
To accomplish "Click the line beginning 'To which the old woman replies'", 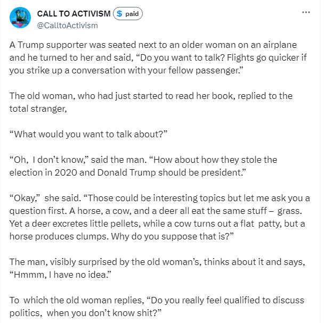I will (157, 300).
